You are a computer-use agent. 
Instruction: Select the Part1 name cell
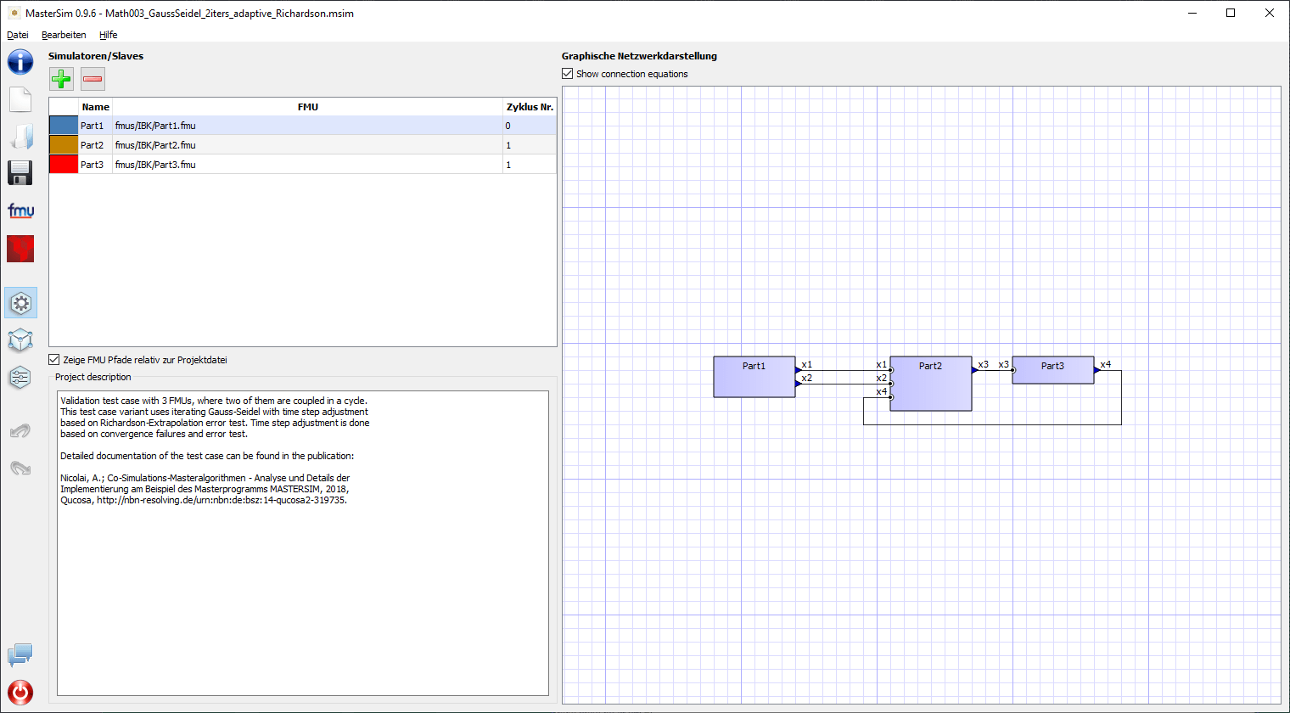tap(95, 126)
